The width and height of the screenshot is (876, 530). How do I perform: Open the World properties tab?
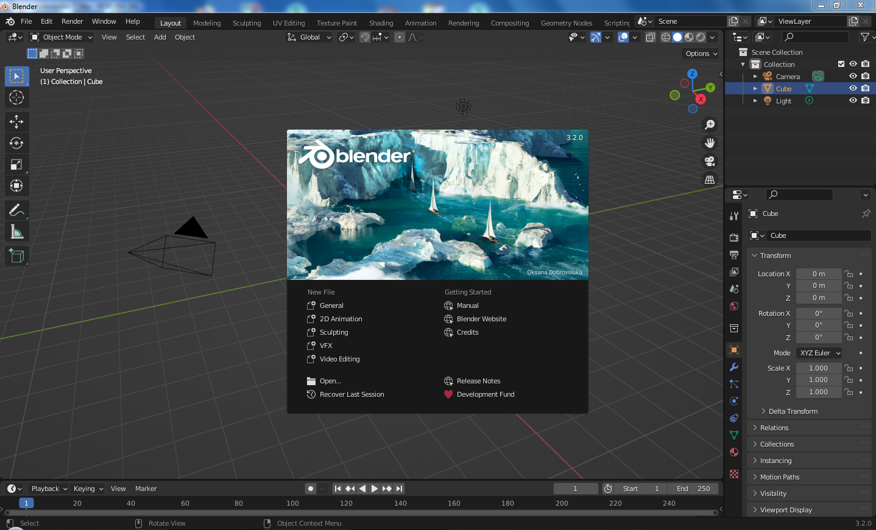734,305
